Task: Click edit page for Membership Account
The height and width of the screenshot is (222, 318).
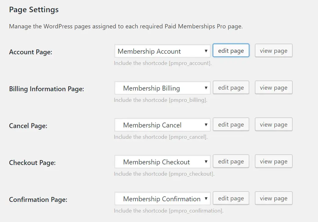Action: (x=231, y=50)
